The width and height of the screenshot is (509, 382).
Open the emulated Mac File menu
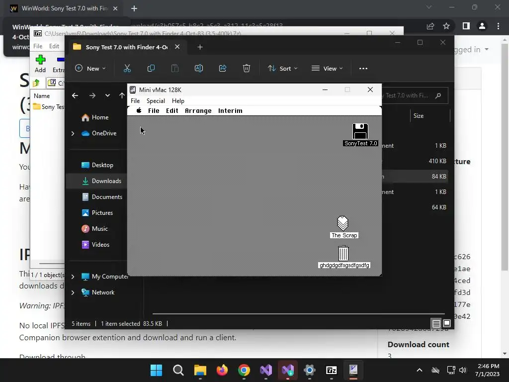154,111
